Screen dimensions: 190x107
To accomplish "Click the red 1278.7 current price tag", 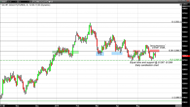I will tap(186, 56).
